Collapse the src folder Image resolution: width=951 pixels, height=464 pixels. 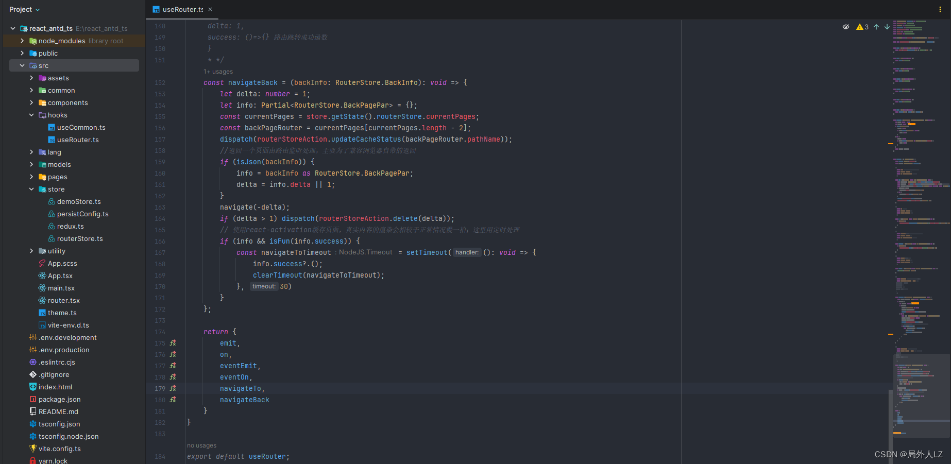point(22,65)
